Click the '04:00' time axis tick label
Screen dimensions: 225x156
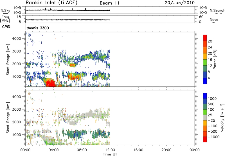click(x=53, y=150)
